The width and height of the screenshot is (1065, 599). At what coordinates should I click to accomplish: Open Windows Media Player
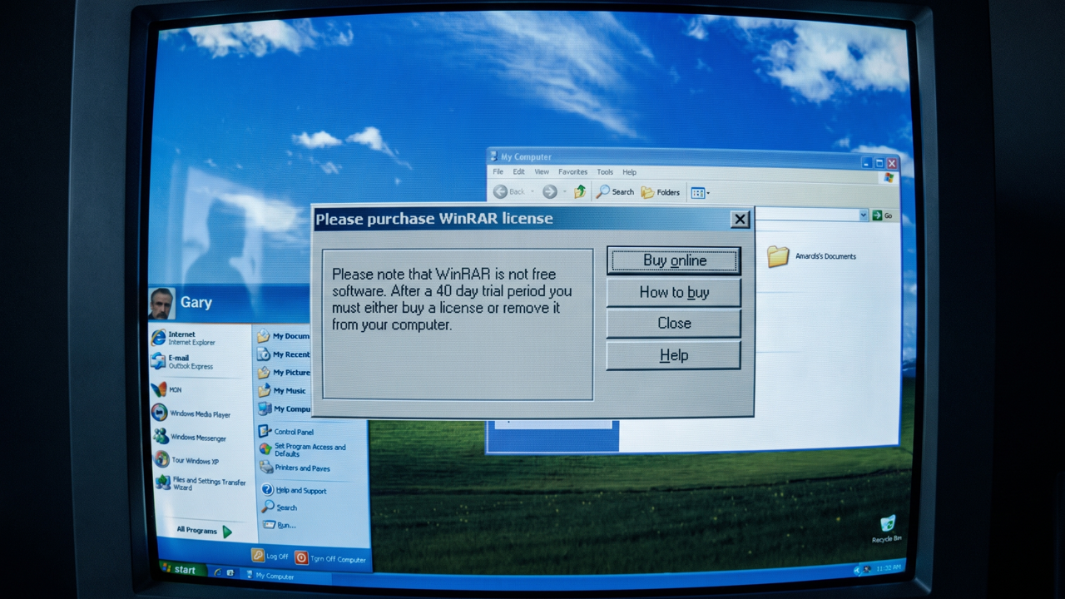(191, 413)
